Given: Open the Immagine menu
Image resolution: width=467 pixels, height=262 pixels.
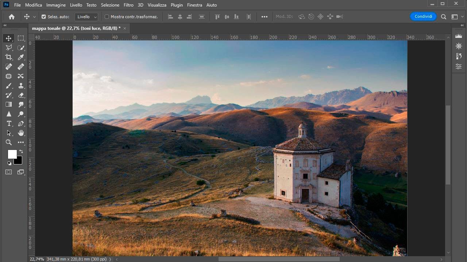Looking at the screenshot, I should [56, 5].
